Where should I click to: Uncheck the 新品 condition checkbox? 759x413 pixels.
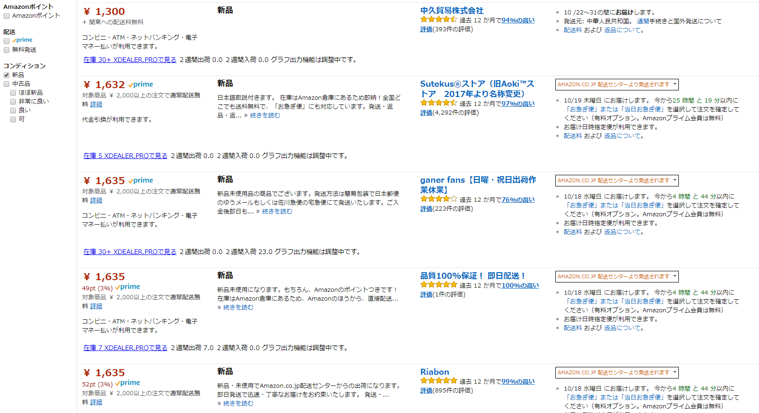point(7,75)
